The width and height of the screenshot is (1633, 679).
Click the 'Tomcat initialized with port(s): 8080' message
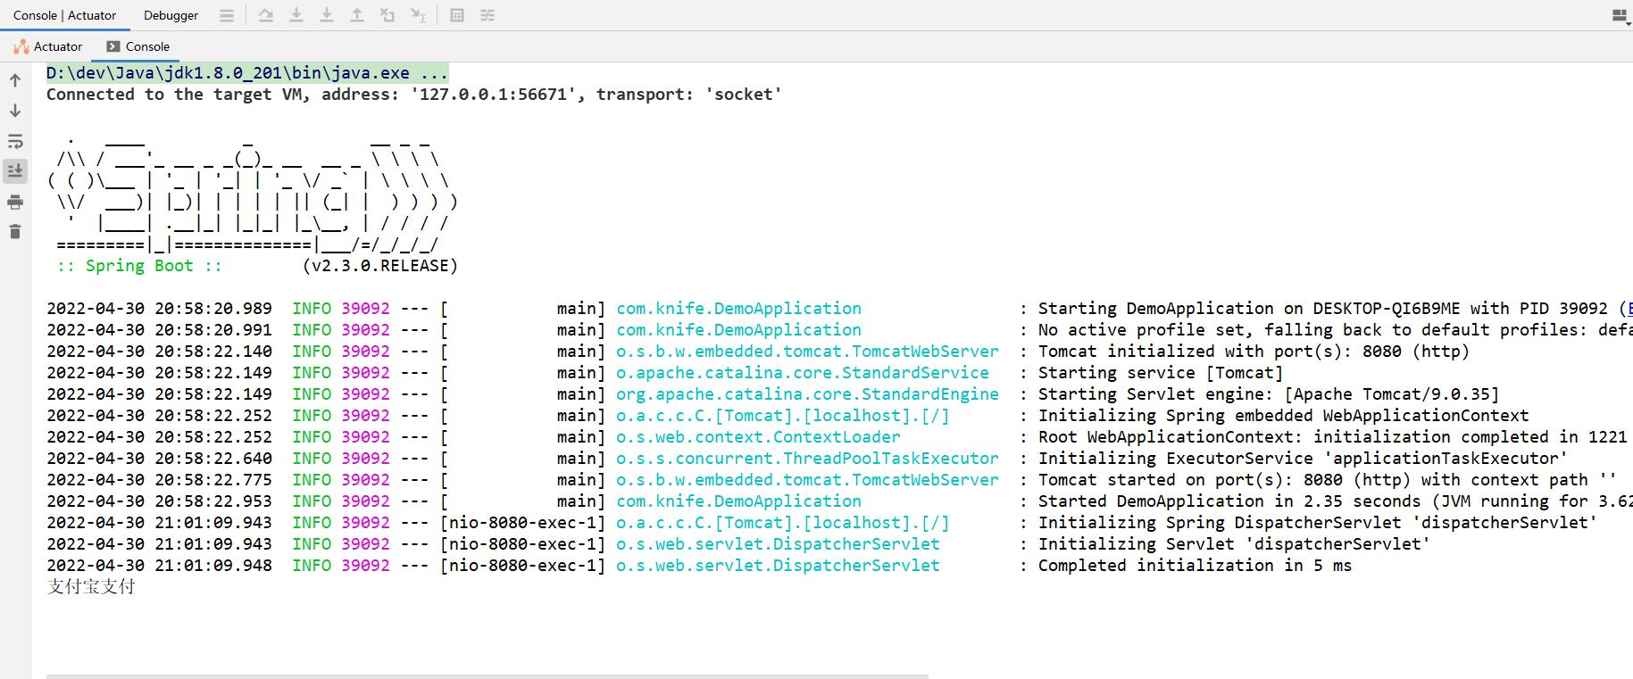click(x=1254, y=352)
